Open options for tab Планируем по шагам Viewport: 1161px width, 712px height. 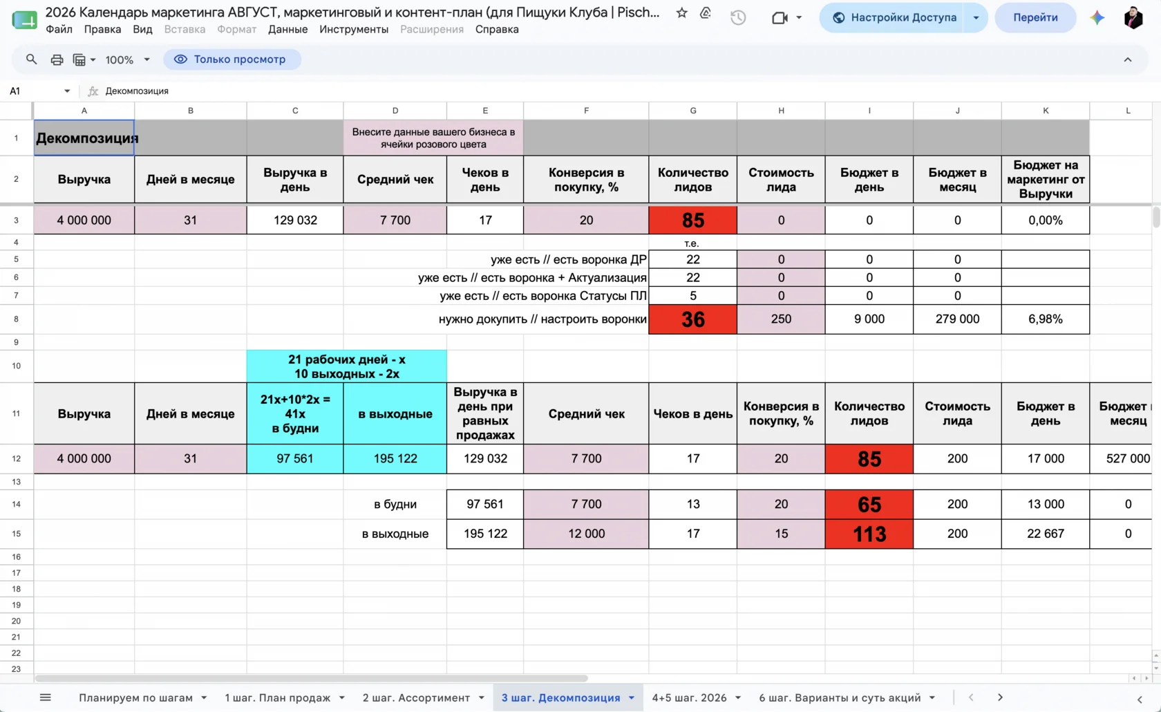coord(204,698)
